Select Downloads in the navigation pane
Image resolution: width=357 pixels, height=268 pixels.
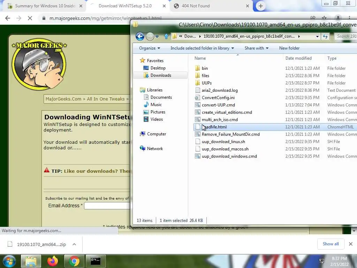tap(161, 75)
